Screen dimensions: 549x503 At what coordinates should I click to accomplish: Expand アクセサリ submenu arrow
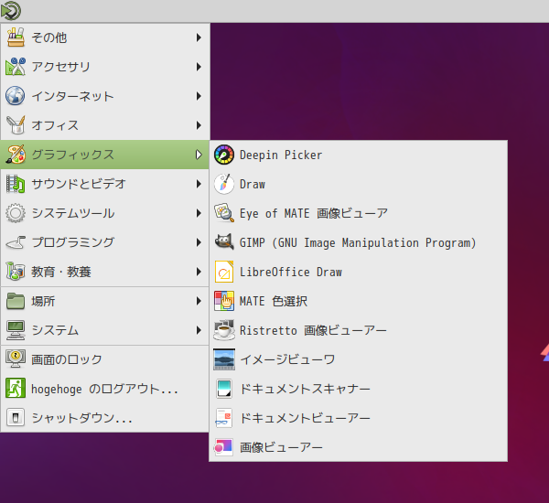(x=199, y=67)
